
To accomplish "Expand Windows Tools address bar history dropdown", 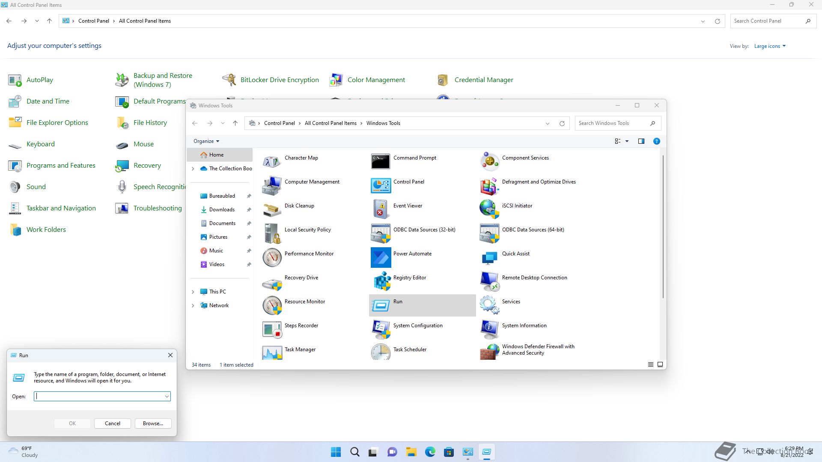I will click(x=547, y=123).
